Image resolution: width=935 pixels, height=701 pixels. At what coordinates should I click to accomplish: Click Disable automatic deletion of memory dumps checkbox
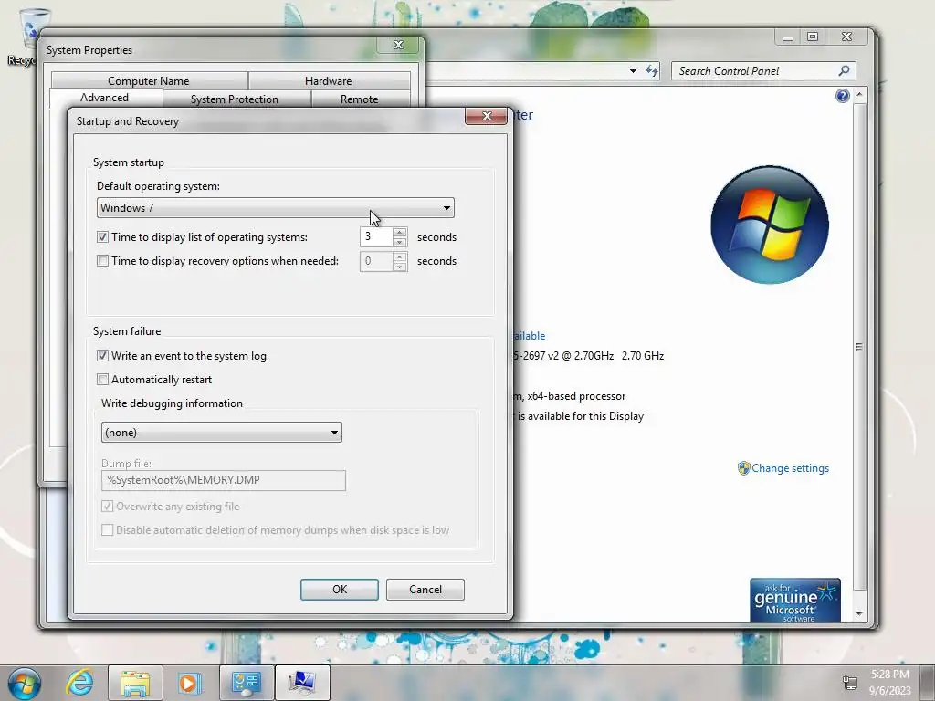[x=108, y=530]
